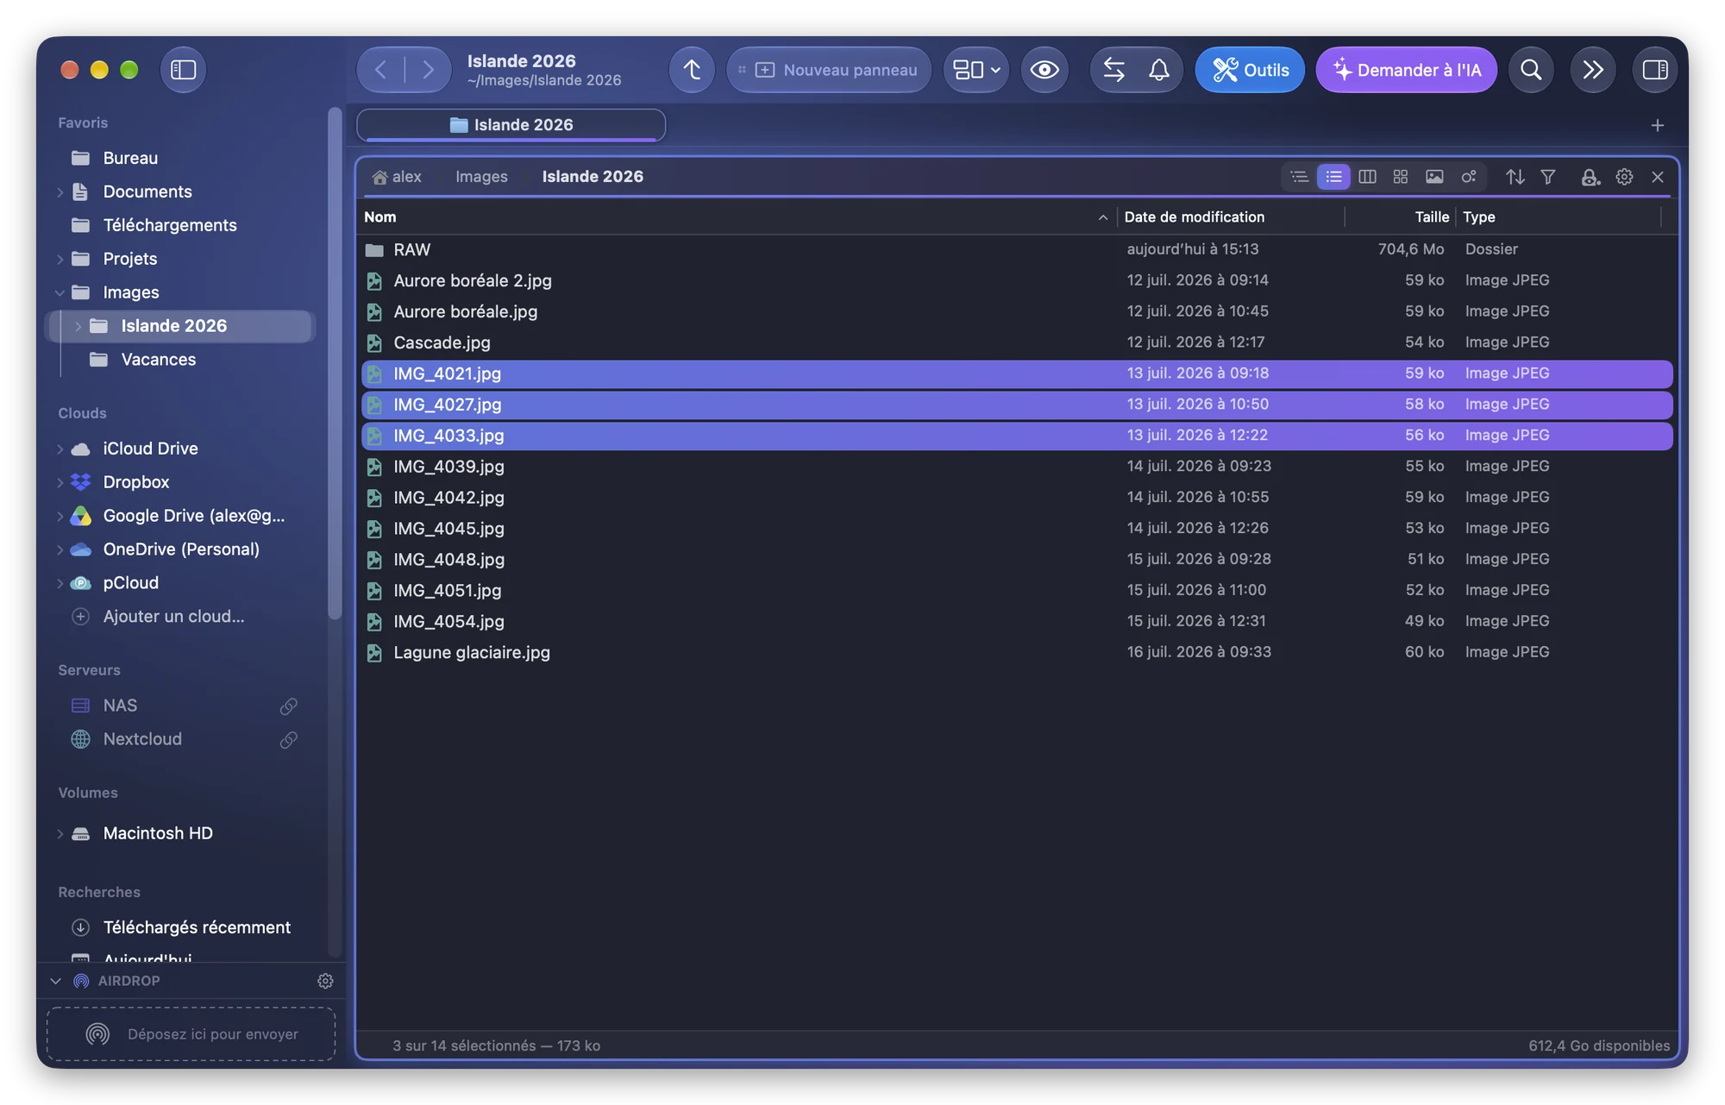The image size is (1725, 1105).
Task: Go forward with the right arrow
Action: [x=428, y=70]
